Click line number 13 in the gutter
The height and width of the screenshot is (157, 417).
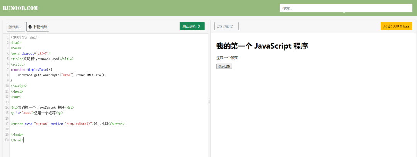[7, 102]
